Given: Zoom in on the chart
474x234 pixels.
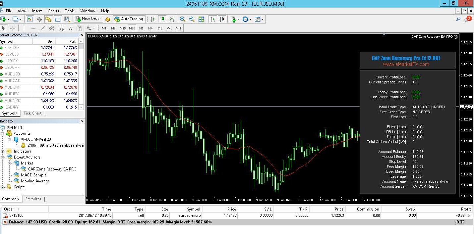Looking at the screenshot, I should coord(182,19).
